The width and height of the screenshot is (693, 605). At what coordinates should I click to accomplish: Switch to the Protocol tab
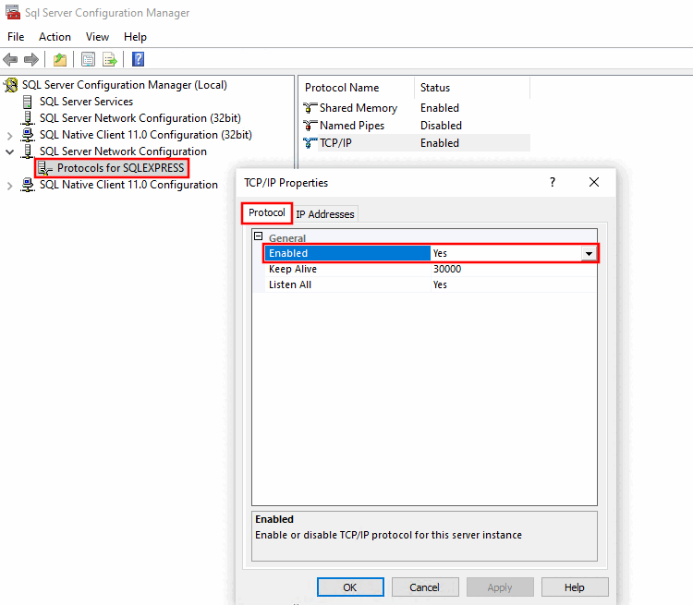[267, 213]
